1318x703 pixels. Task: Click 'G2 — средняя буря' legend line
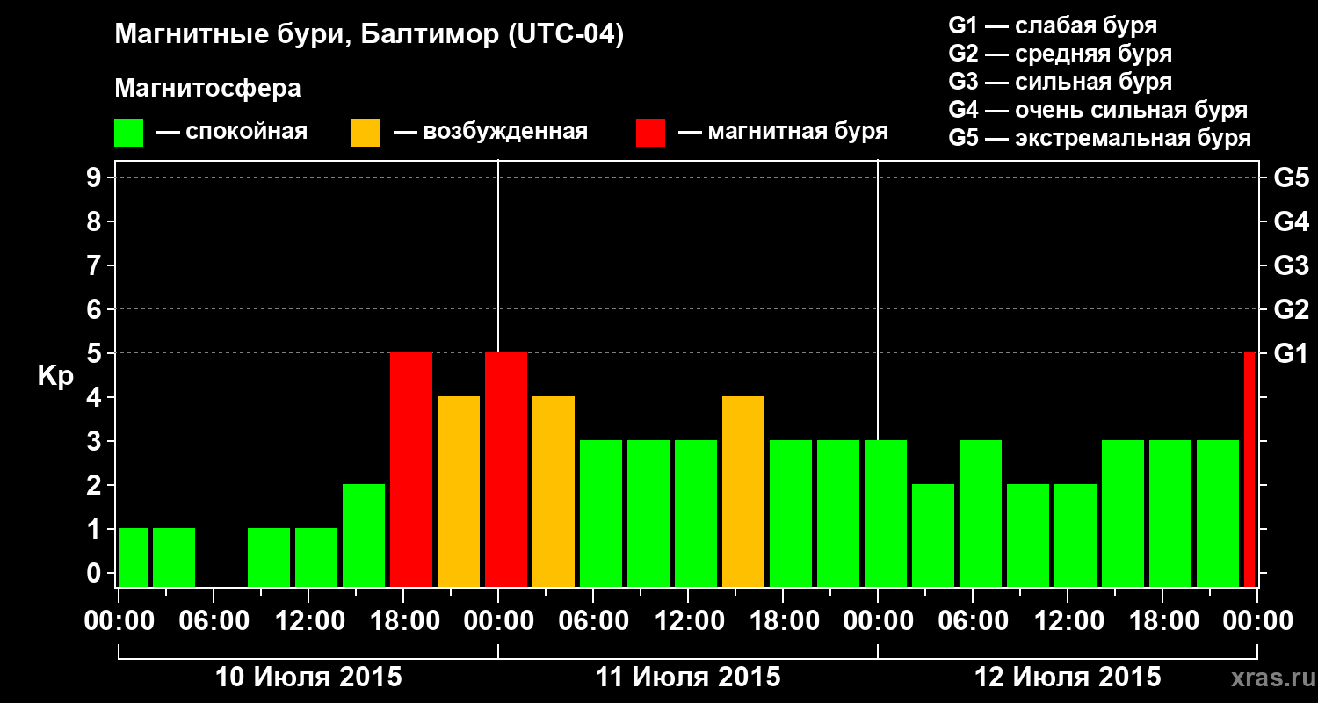pyautogui.click(x=1060, y=54)
